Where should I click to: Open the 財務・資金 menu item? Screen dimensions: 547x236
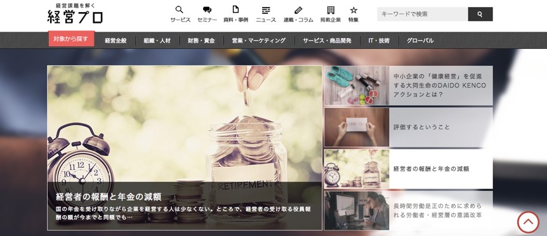click(x=201, y=41)
